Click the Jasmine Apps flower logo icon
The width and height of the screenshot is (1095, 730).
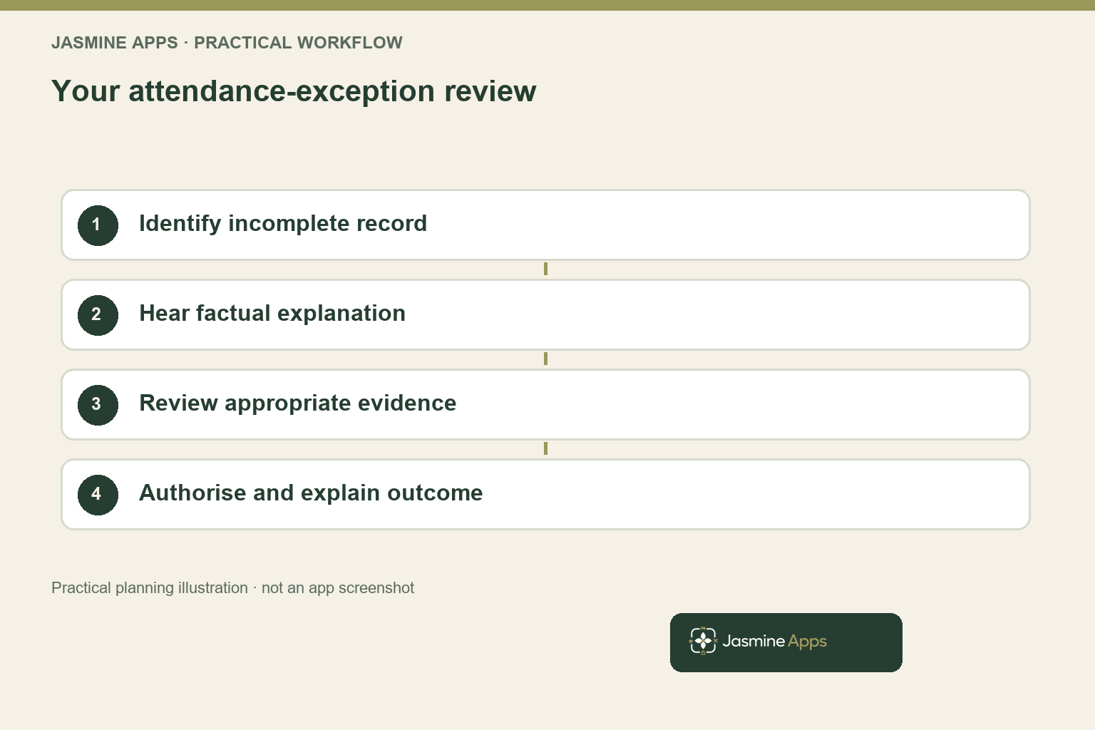[703, 641]
